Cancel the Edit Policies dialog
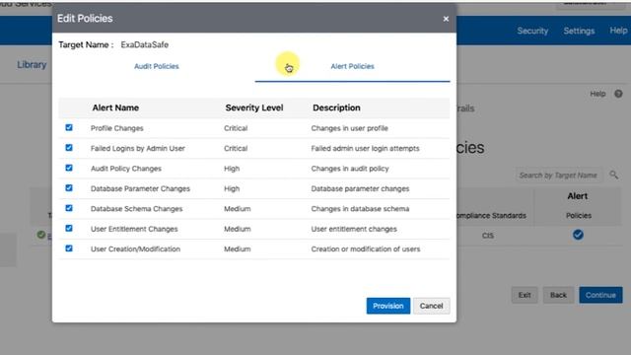Screen dimensions: 631x355 click(432, 306)
